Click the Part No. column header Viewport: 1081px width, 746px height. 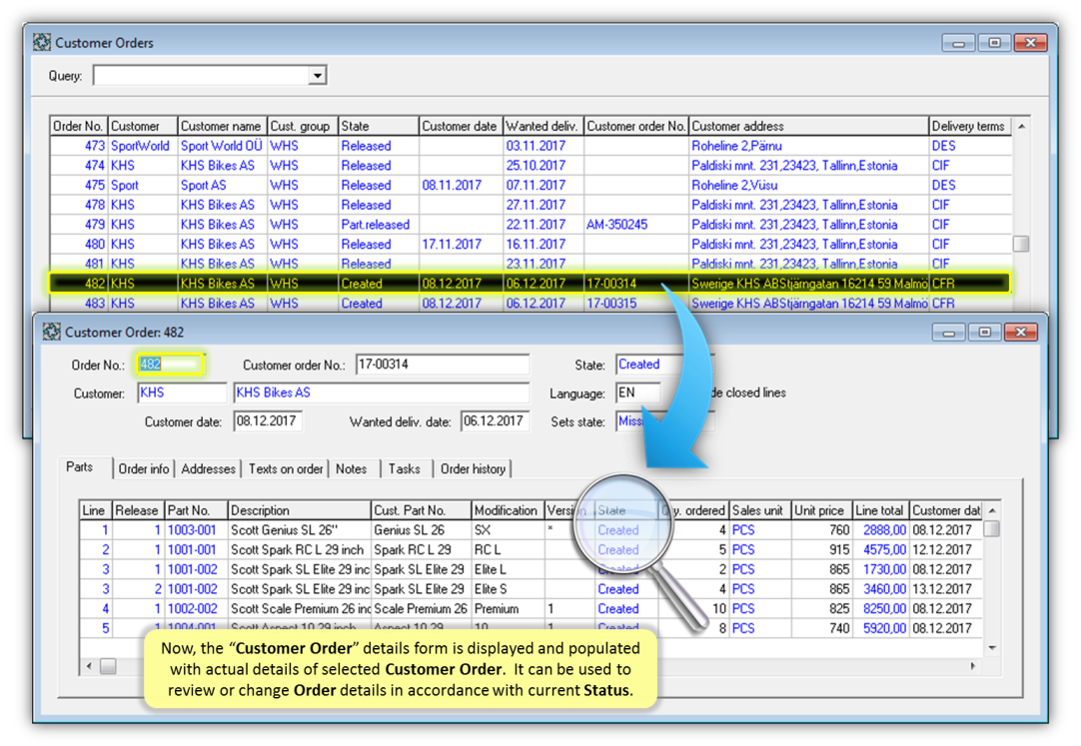tap(195, 510)
